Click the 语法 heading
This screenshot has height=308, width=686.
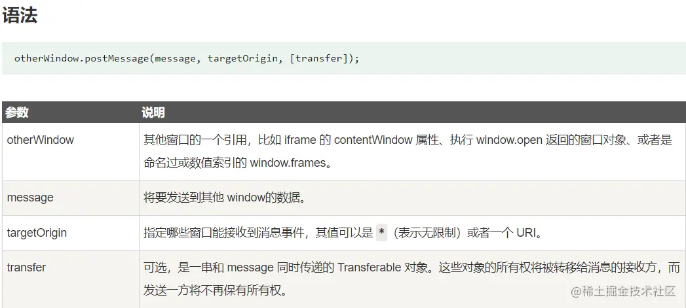[20, 16]
